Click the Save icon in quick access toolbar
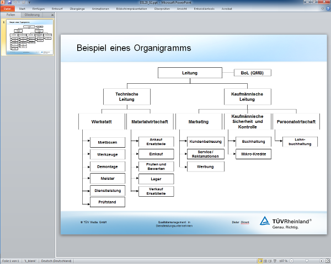The image size is (331, 264). click(9, 3)
